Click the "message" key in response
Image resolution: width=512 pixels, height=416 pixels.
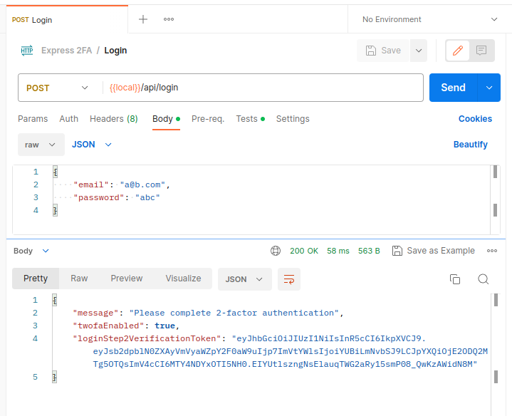pos(95,313)
